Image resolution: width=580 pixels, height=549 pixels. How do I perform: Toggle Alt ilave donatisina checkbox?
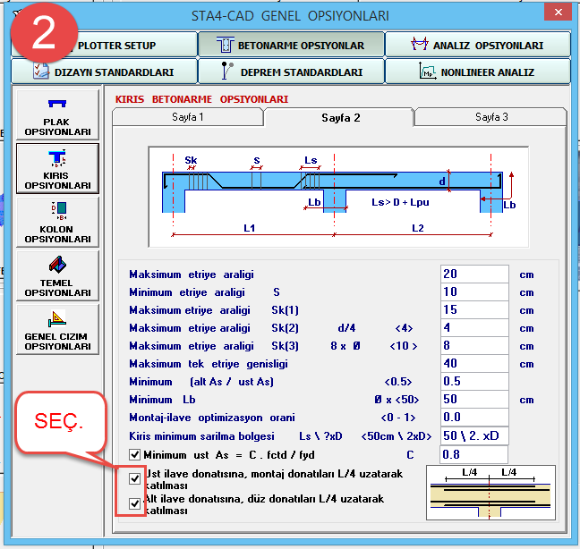pos(134,504)
